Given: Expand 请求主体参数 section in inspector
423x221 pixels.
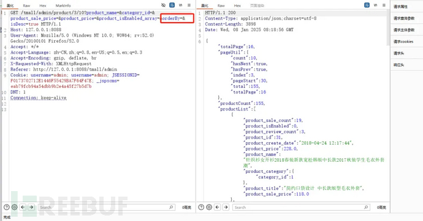Looking at the screenshot, I should (x=404, y=30).
